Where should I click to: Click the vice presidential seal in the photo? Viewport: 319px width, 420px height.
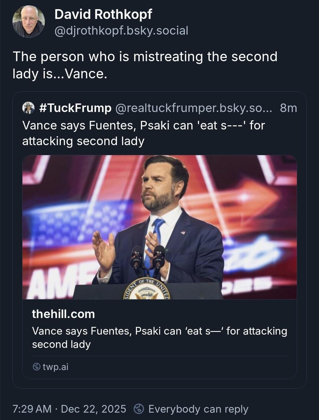pyautogui.click(x=147, y=290)
